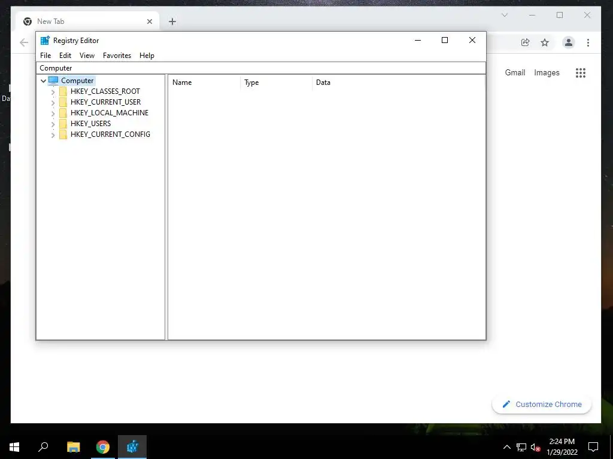613x459 pixels.
Task: Select the Computer root node icon
Action: tap(53, 81)
